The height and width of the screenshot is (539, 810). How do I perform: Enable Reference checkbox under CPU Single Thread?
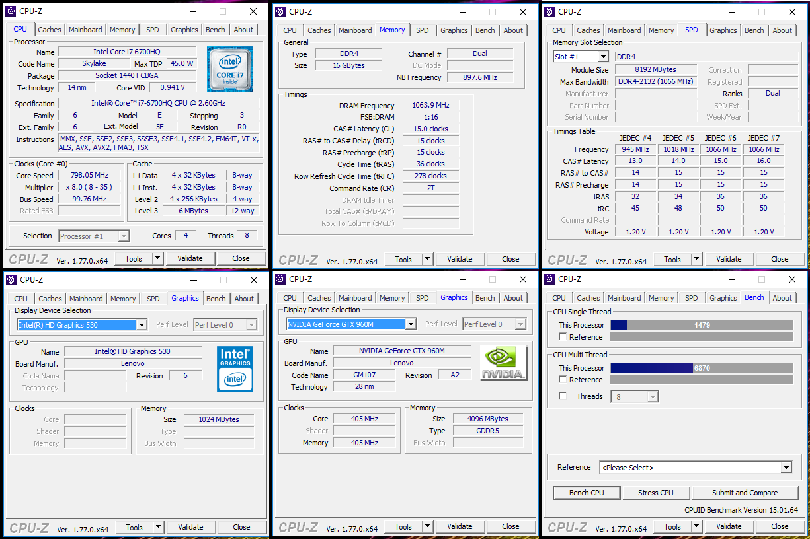click(563, 337)
